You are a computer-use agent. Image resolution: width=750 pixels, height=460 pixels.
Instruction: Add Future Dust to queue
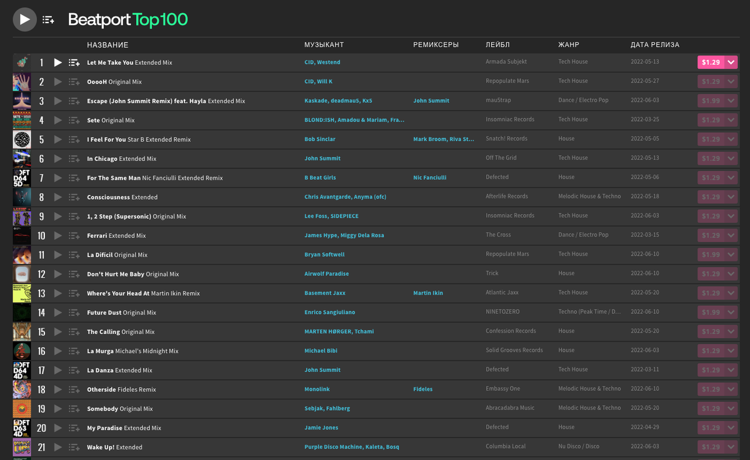(x=74, y=313)
